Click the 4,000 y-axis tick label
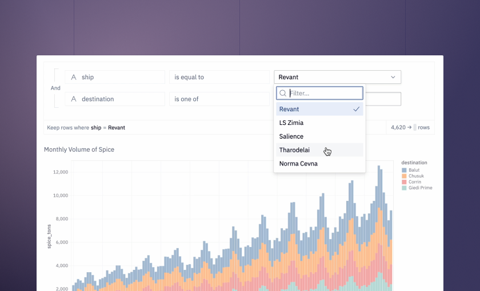This screenshot has width=480, height=291. [x=62, y=266]
